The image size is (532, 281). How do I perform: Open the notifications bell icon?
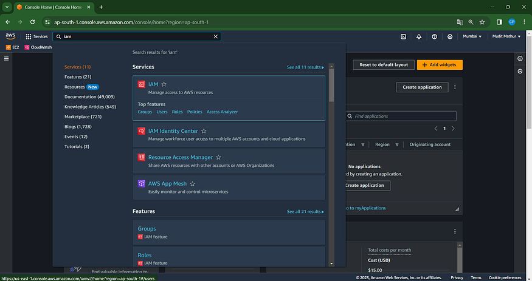[x=419, y=36]
